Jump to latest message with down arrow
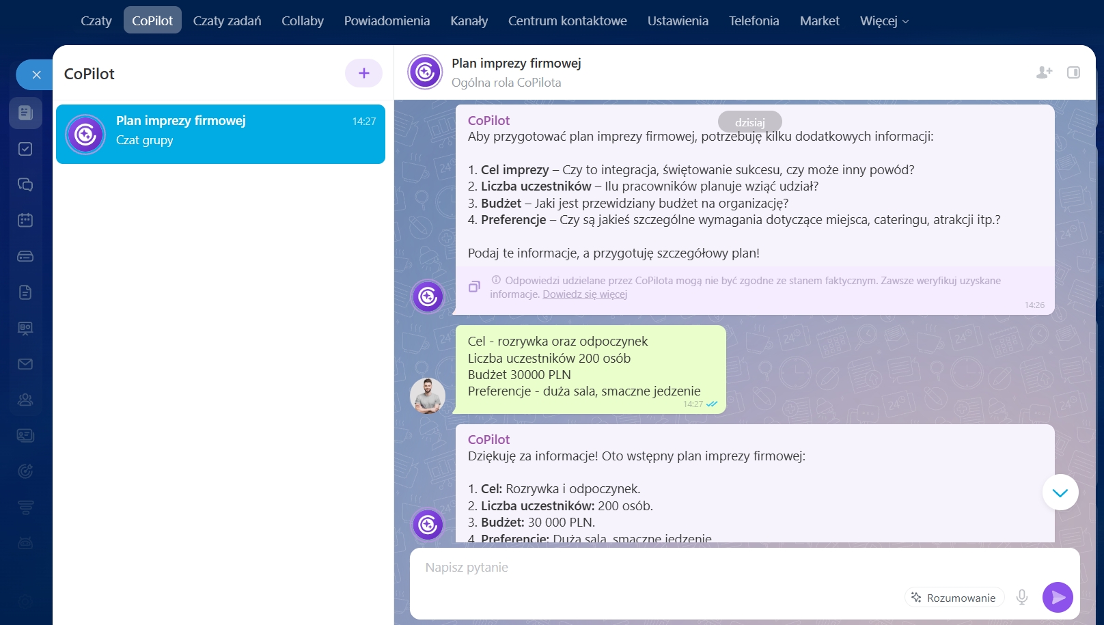Image resolution: width=1104 pixels, height=625 pixels. click(x=1060, y=492)
